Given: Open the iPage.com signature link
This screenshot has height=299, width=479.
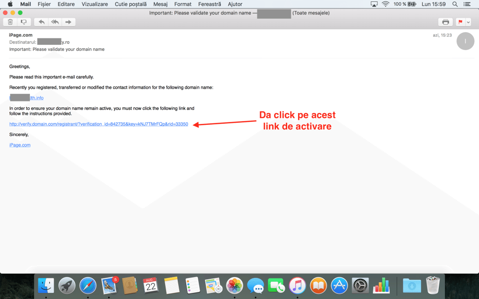Looking at the screenshot, I should [x=20, y=145].
